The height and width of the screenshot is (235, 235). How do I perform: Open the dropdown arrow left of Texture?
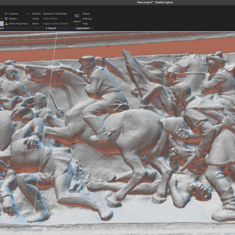click(x=2, y=19)
